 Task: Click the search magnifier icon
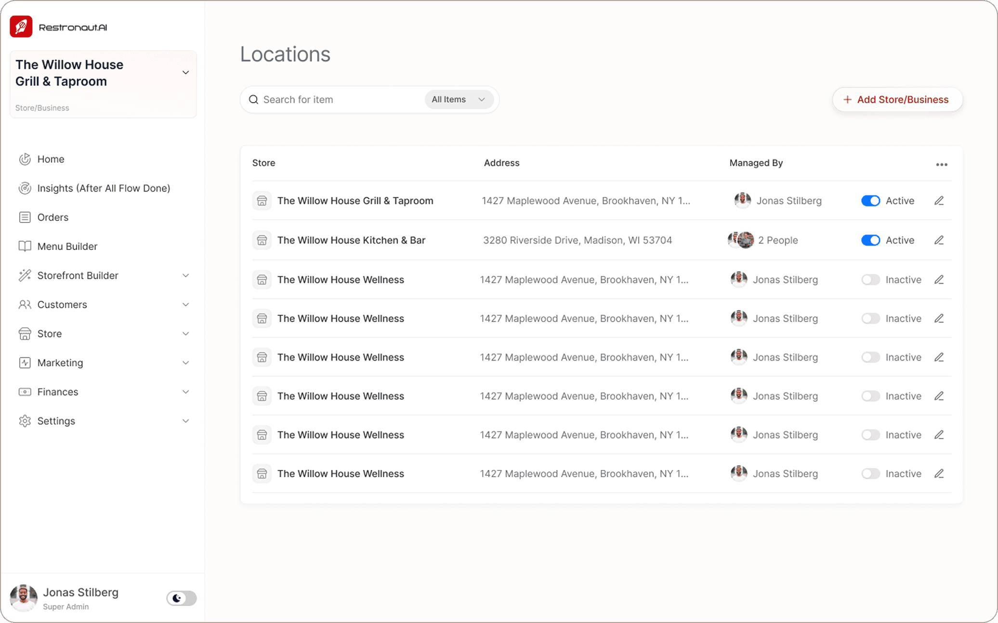coord(253,100)
